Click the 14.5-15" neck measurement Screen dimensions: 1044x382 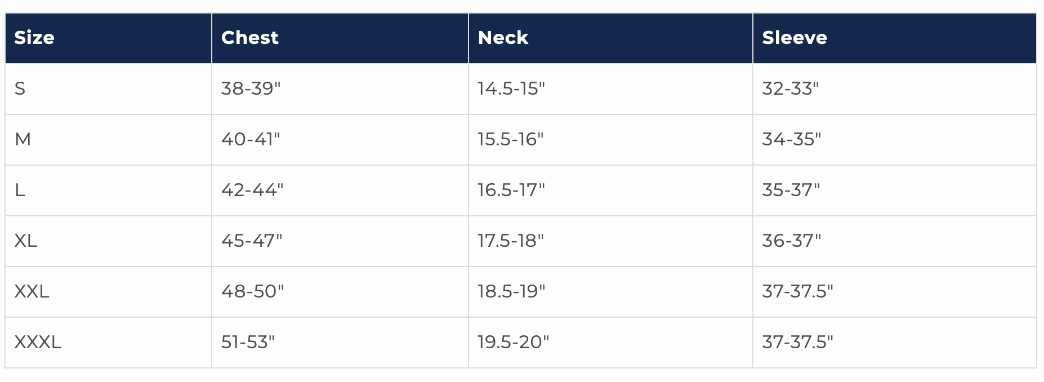pyautogui.click(x=511, y=88)
